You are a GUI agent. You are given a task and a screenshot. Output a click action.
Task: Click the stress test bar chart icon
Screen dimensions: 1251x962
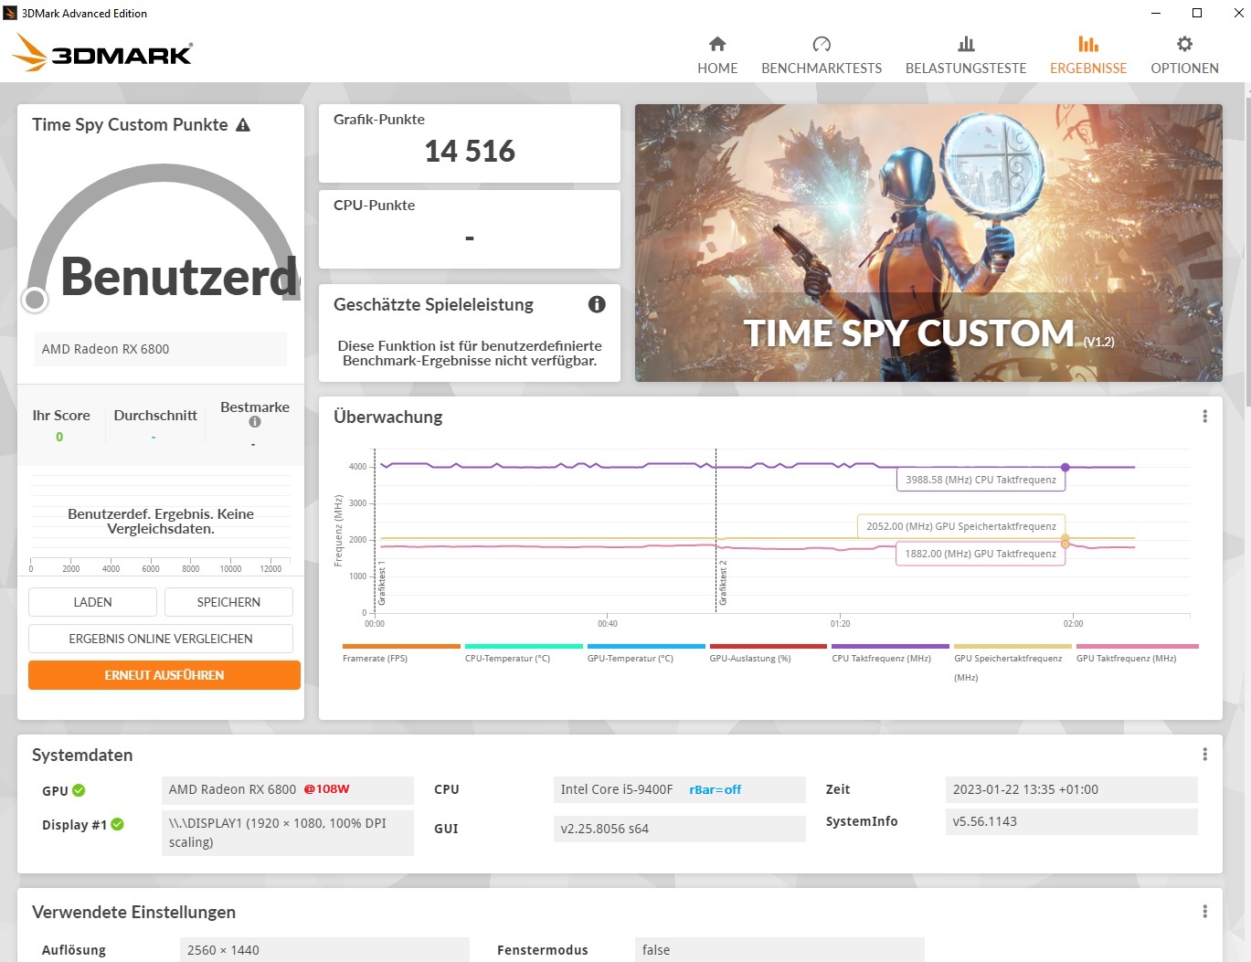click(x=966, y=44)
